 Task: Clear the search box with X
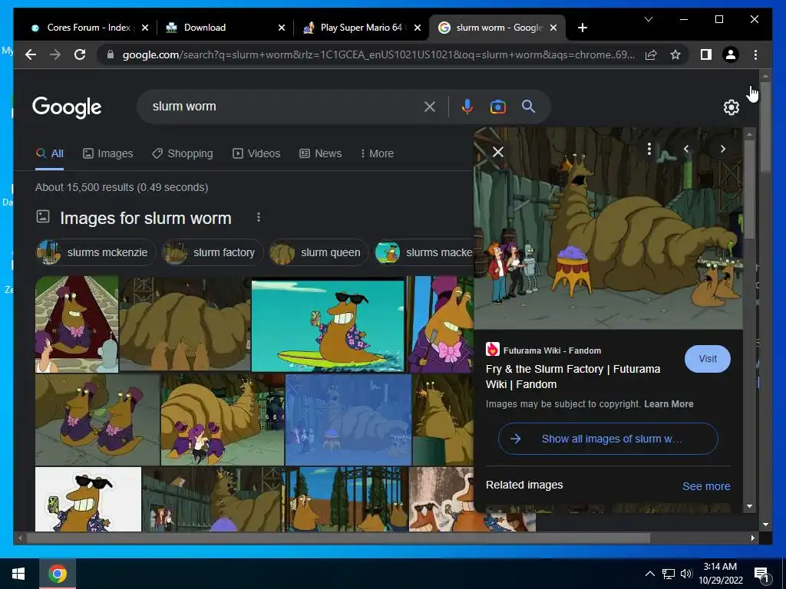[430, 107]
